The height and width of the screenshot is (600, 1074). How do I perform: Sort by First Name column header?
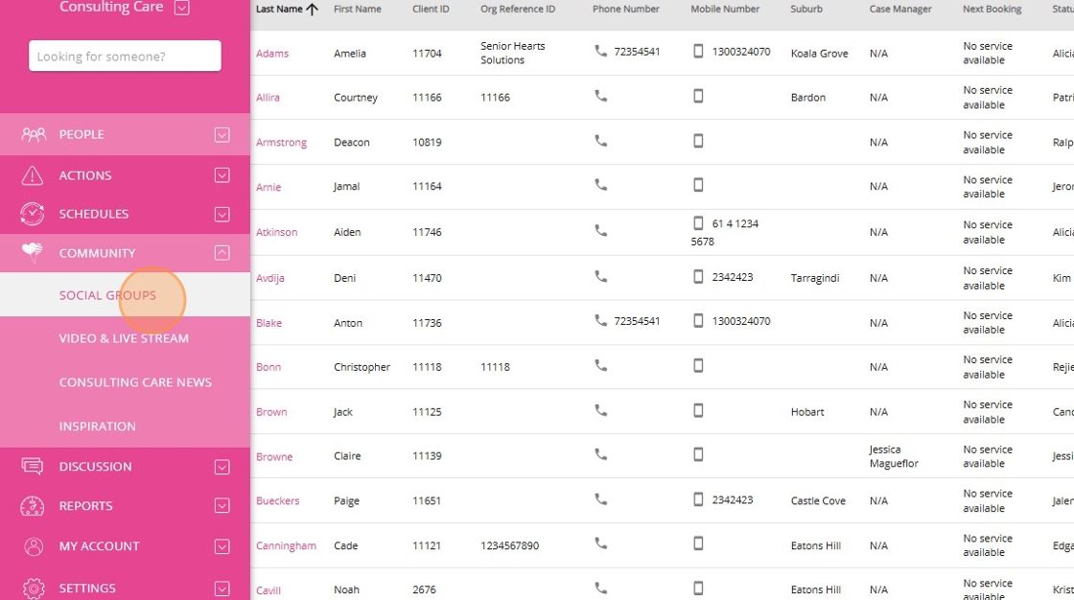tap(357, 9)
